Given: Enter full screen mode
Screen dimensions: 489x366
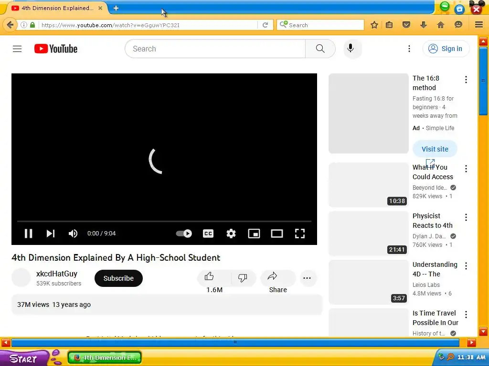Looking at the screenshot, I should coord(300,234).
